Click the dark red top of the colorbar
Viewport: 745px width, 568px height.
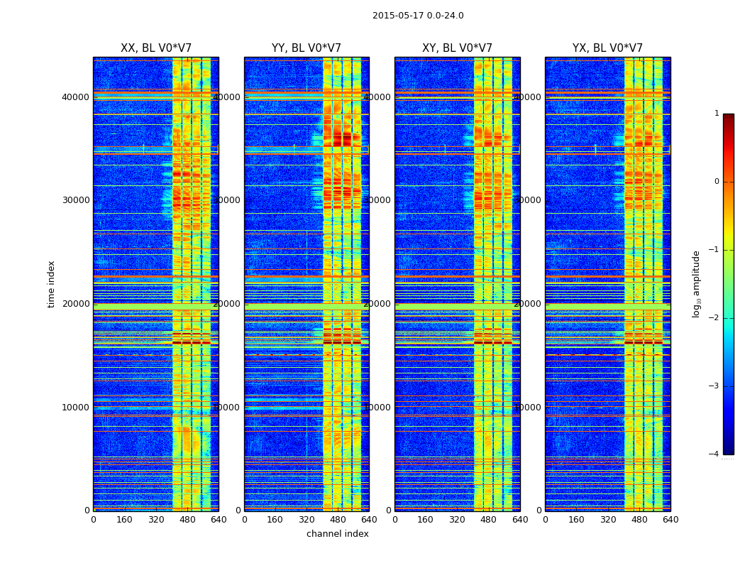point(729,117)
